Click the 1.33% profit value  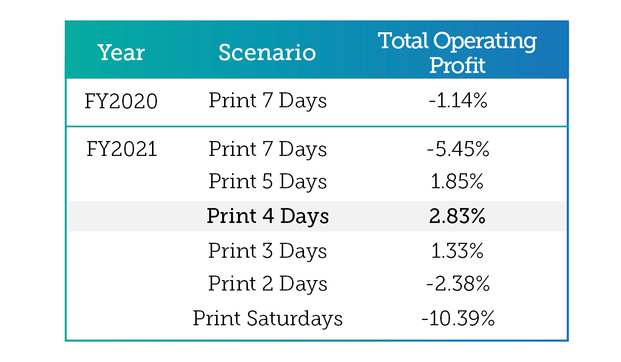coord(458,251)
